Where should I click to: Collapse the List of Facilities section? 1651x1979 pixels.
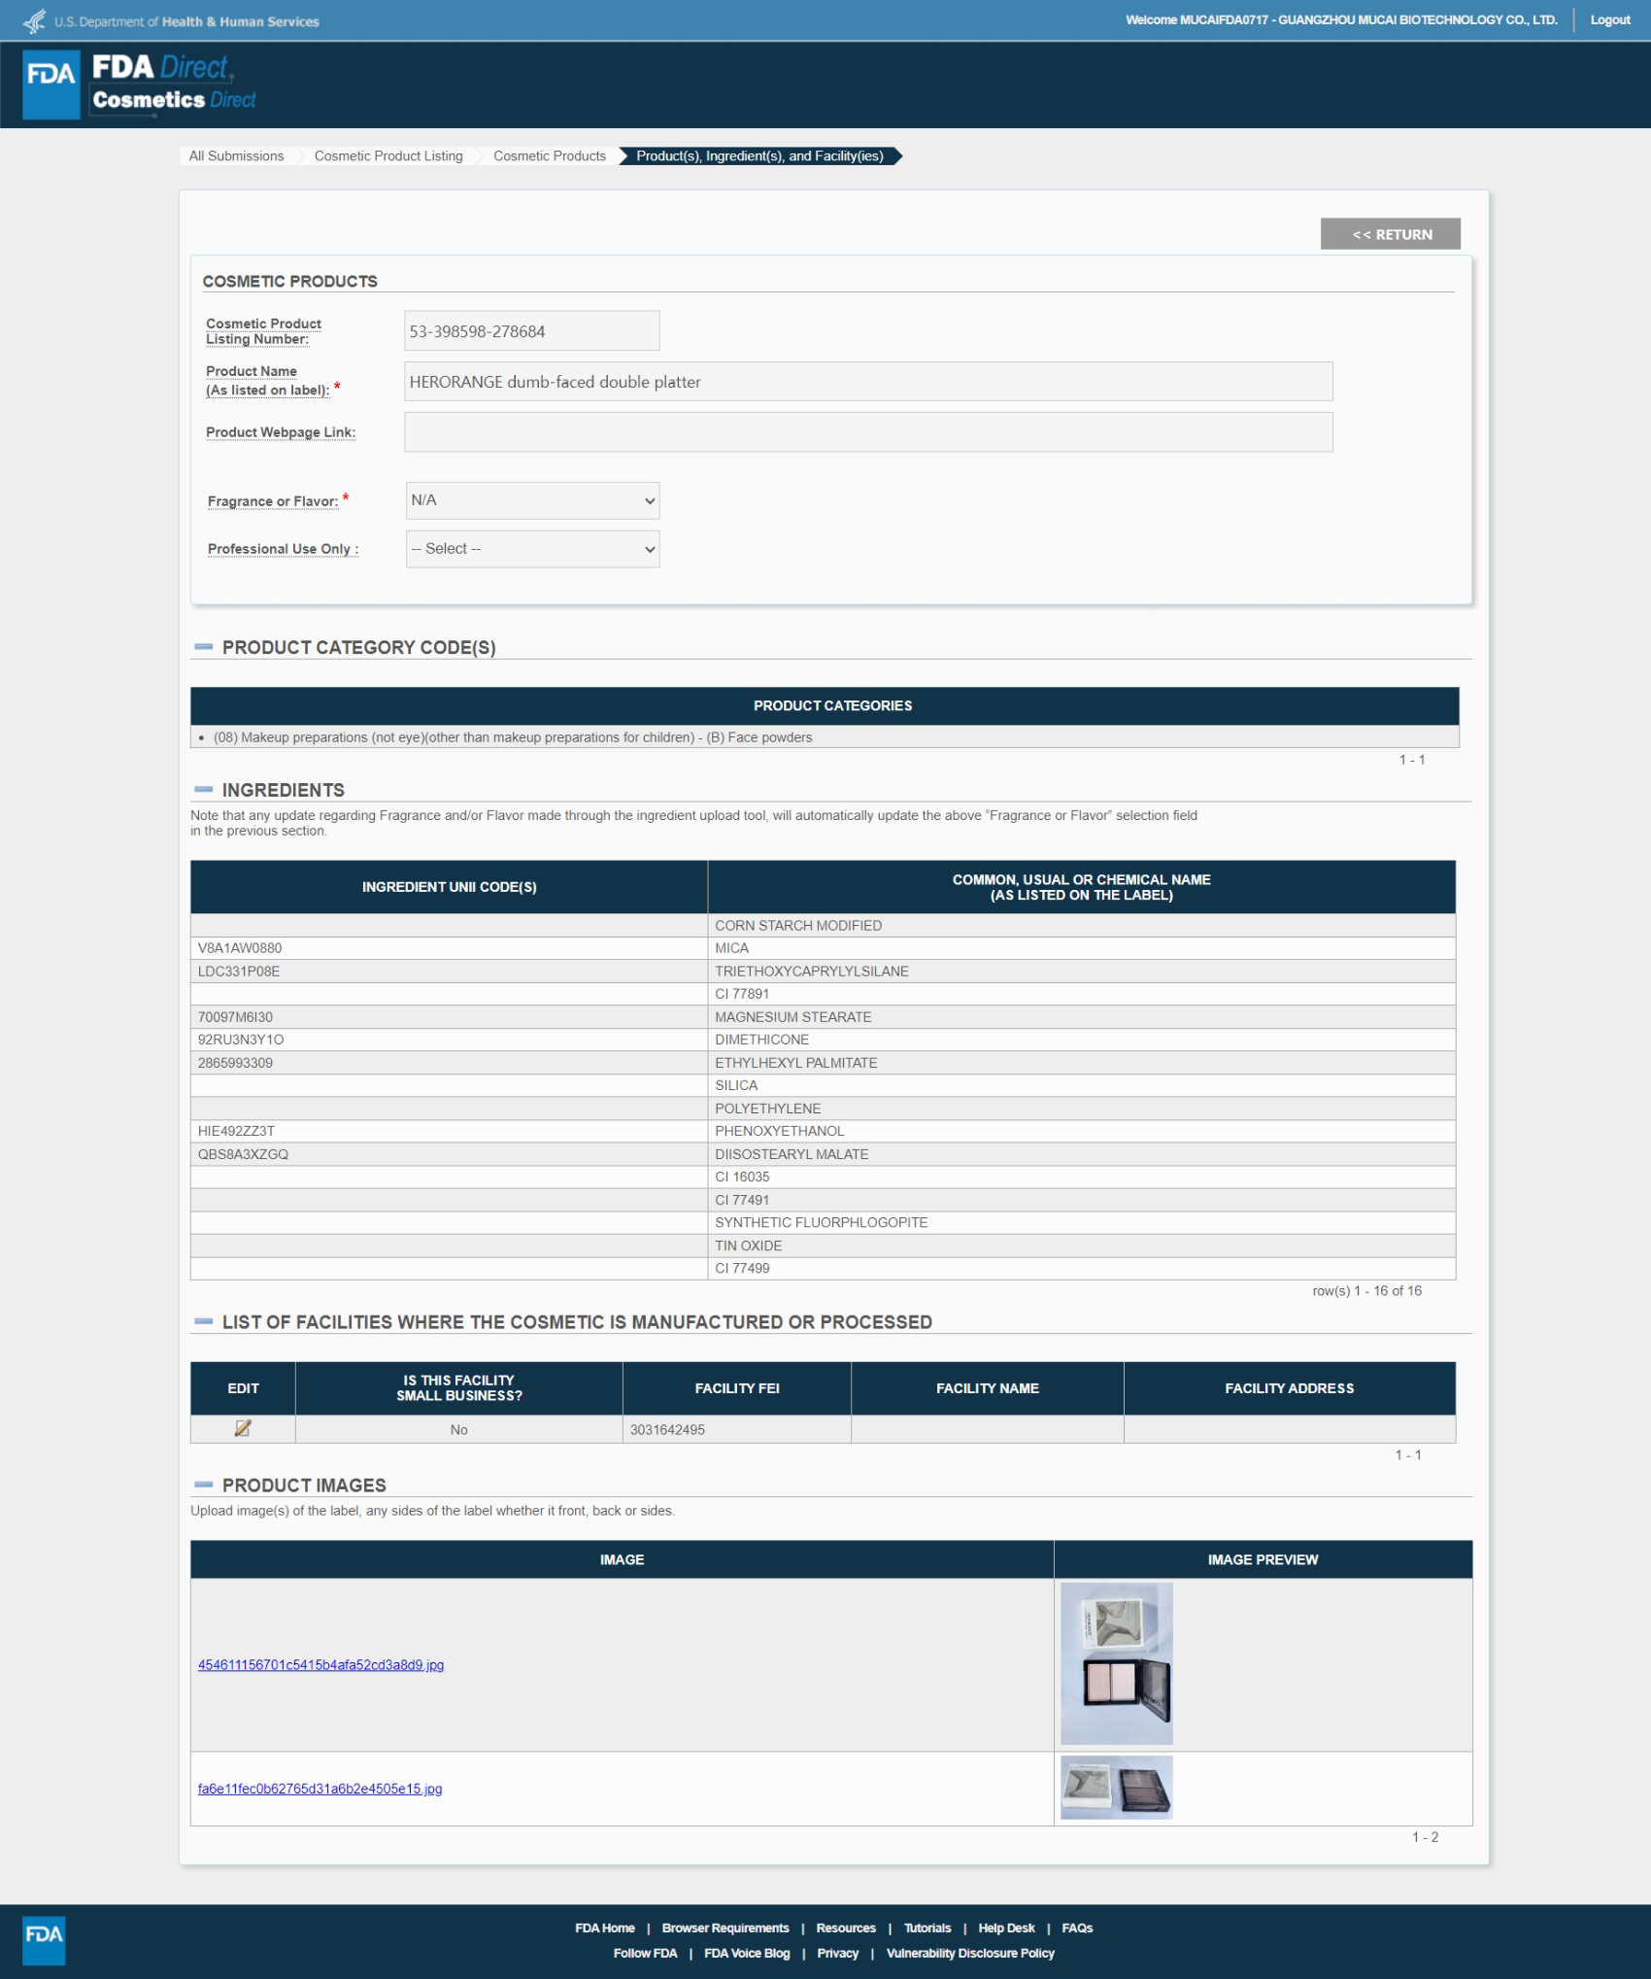(204, 1321)
